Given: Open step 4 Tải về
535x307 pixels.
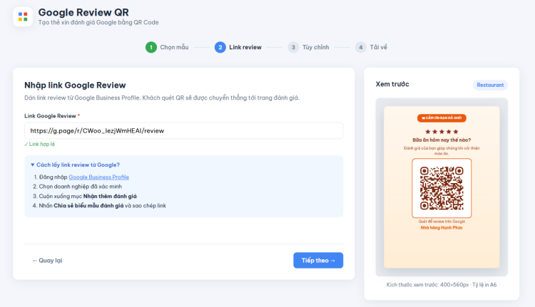Looking at the screenshot, I should (371, 47).
